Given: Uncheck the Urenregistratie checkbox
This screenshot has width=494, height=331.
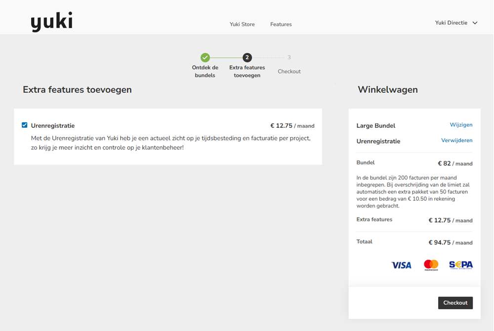Looking at the screenshot, I should (25, 125).
